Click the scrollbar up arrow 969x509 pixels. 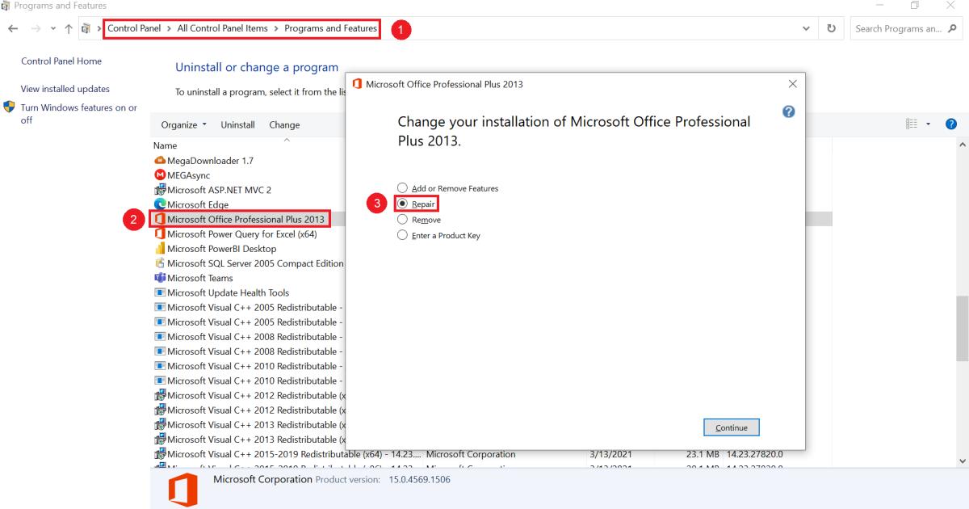click(963, 144)
